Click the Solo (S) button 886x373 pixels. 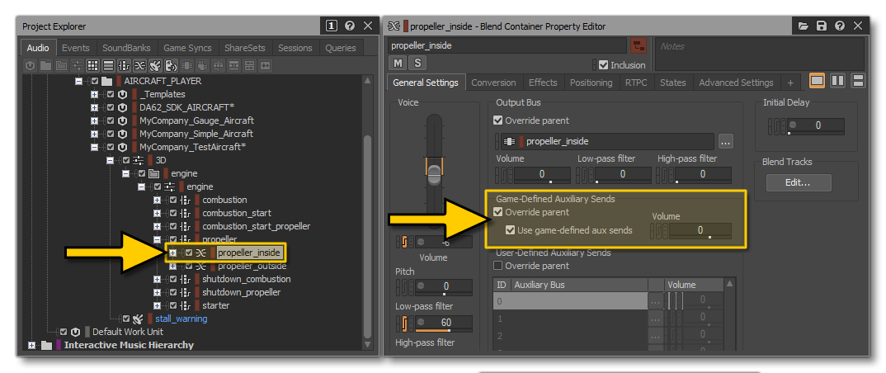[x=417, y=64]
